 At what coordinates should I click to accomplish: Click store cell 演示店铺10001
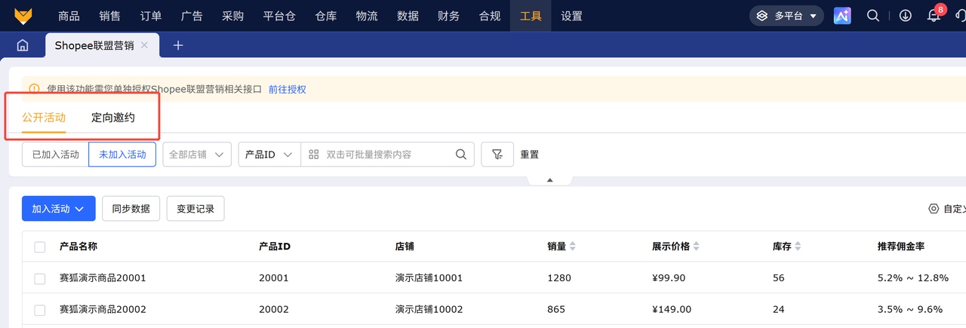coord(429,278)
